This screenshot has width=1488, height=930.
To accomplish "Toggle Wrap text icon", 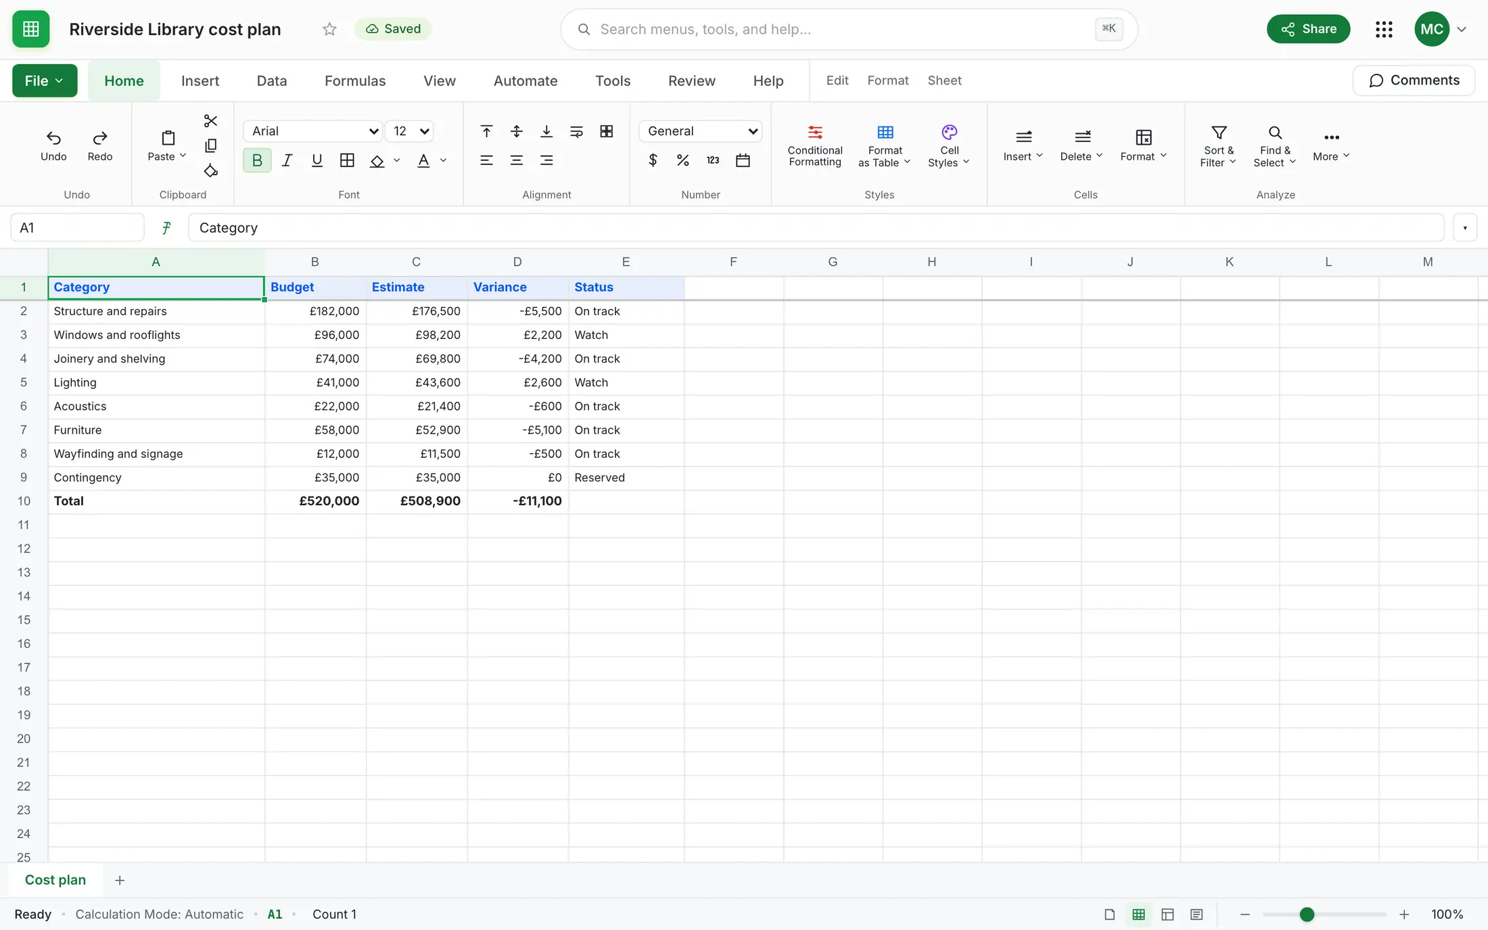I will [576, 131].
